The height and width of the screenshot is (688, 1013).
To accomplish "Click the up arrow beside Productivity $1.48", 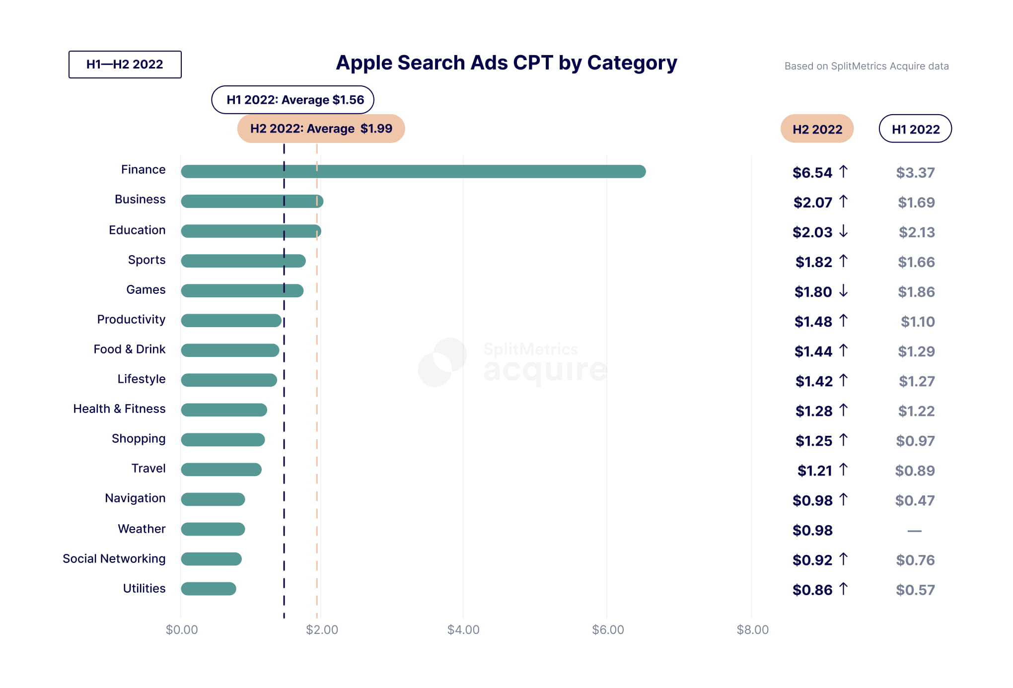I will [x=843, y=321].
